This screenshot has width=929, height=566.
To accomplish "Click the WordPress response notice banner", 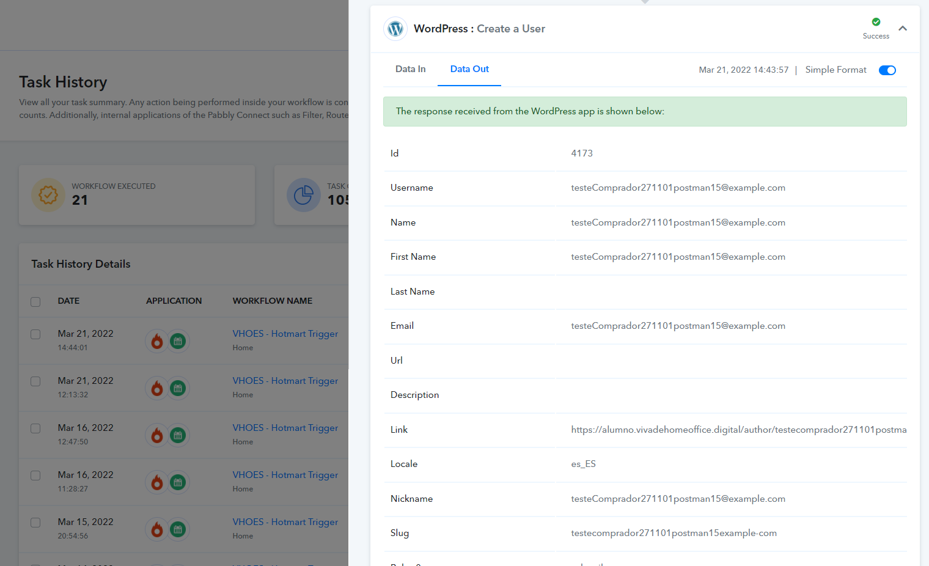I will (645, 111).
